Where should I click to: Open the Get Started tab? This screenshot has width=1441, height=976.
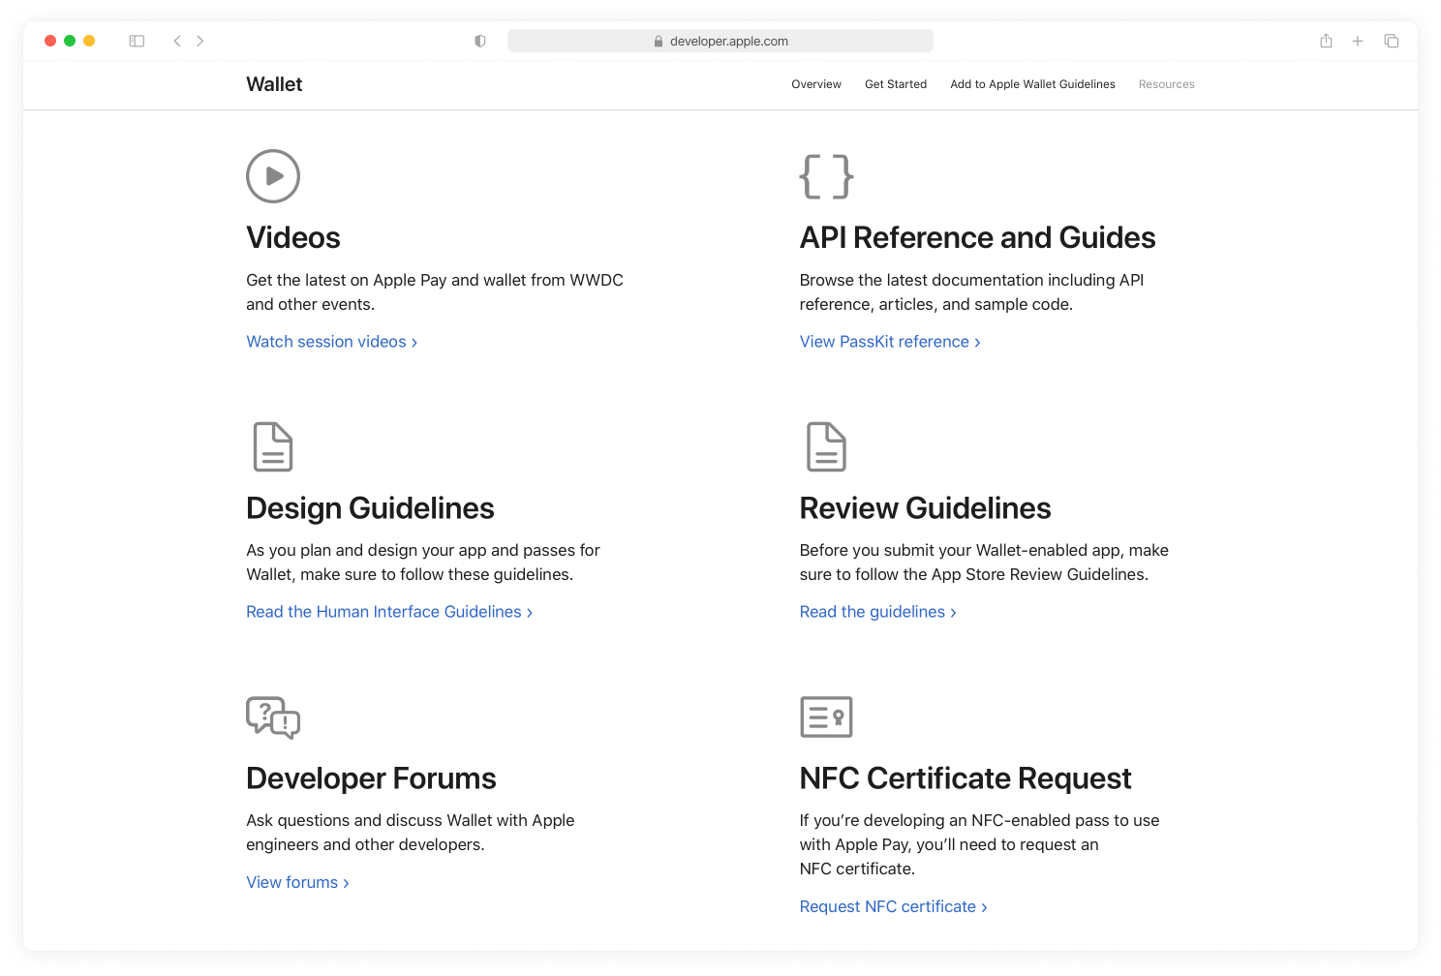point(896,84)
